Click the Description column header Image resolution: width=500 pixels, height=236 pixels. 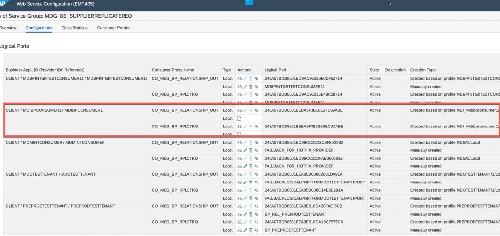(396, 70)
